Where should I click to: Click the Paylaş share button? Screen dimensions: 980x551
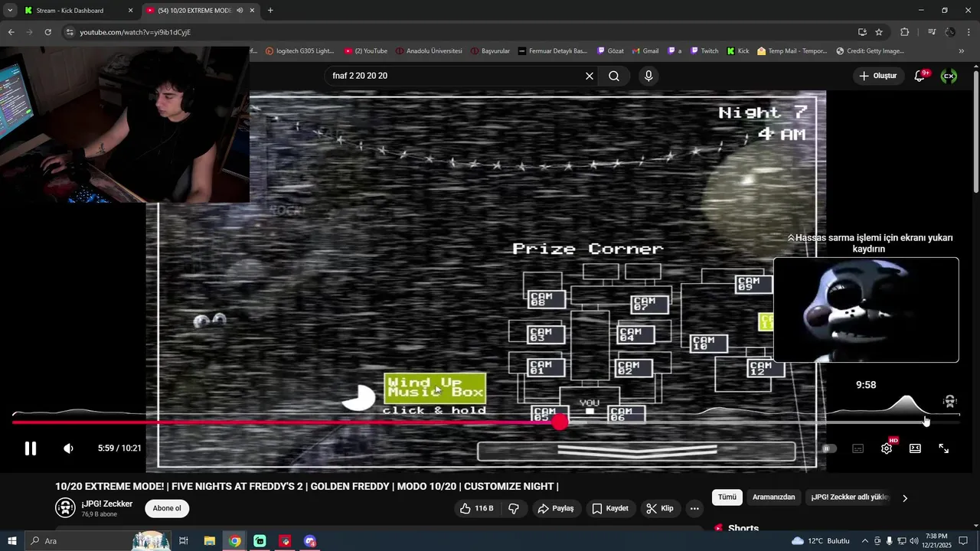(556, 508)
